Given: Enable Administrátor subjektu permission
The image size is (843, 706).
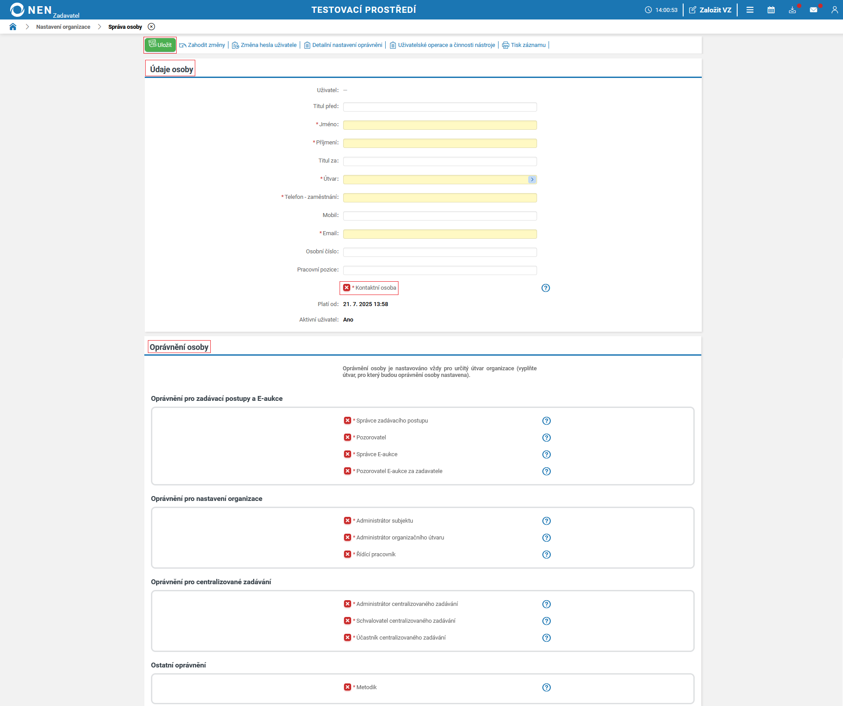Looking at the screenshot, I should 348,521.
